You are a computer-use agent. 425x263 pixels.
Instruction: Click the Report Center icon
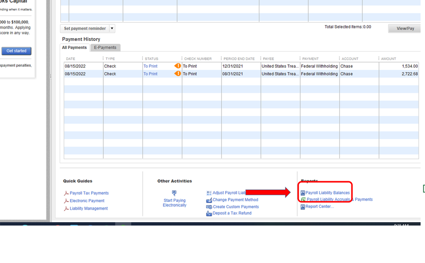tap(303, 207)
